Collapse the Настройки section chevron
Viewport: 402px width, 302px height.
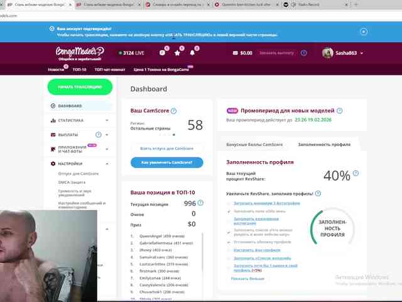point(107,164)
